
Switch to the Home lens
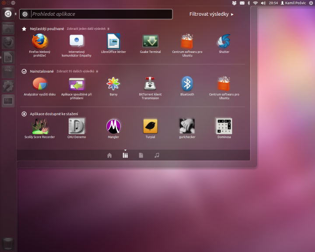click(109, 155)
